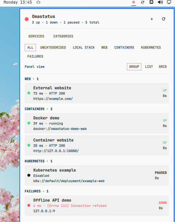
Task: Choose the Grid panel view
Action: click(x=163, y=67)
